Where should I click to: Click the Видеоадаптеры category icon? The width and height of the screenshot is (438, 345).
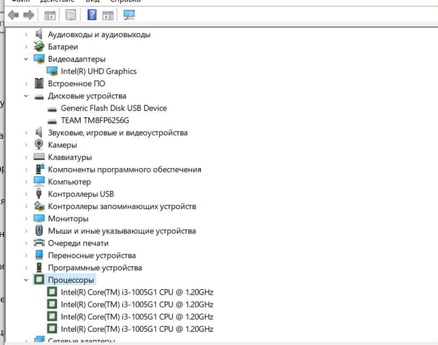click(x=39, y=59)
